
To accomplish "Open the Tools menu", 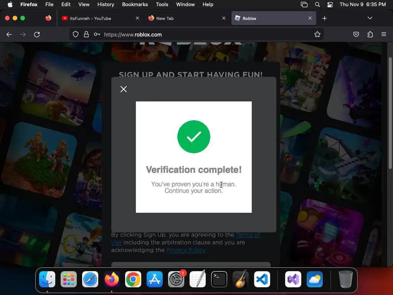I will [x=162, y=5].
